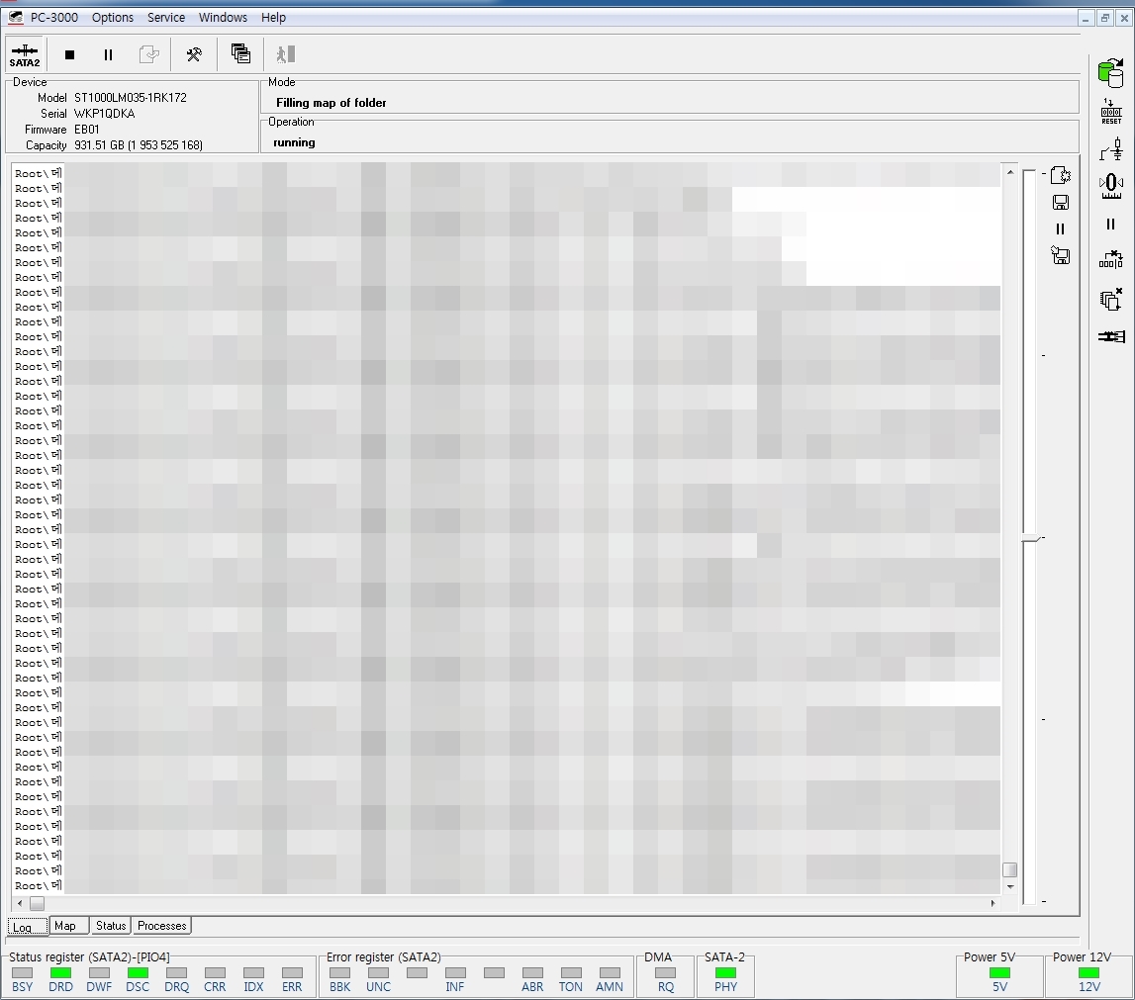The height and width of the screenshot is (1000, 1135).
Task: Switch to the Status tab
Action: pos(111,926)
